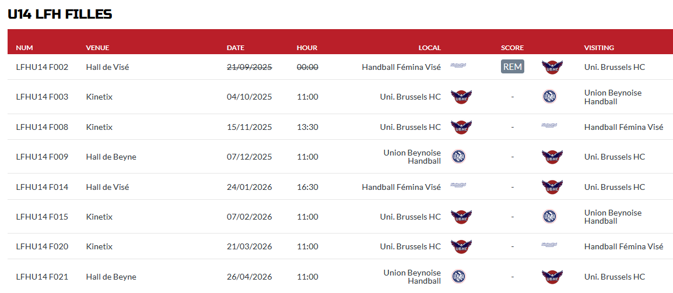Image resolution: width=673 pixels, height=293 pixels.
Task: Click the DATE column header
Action: tap(235, 48)
